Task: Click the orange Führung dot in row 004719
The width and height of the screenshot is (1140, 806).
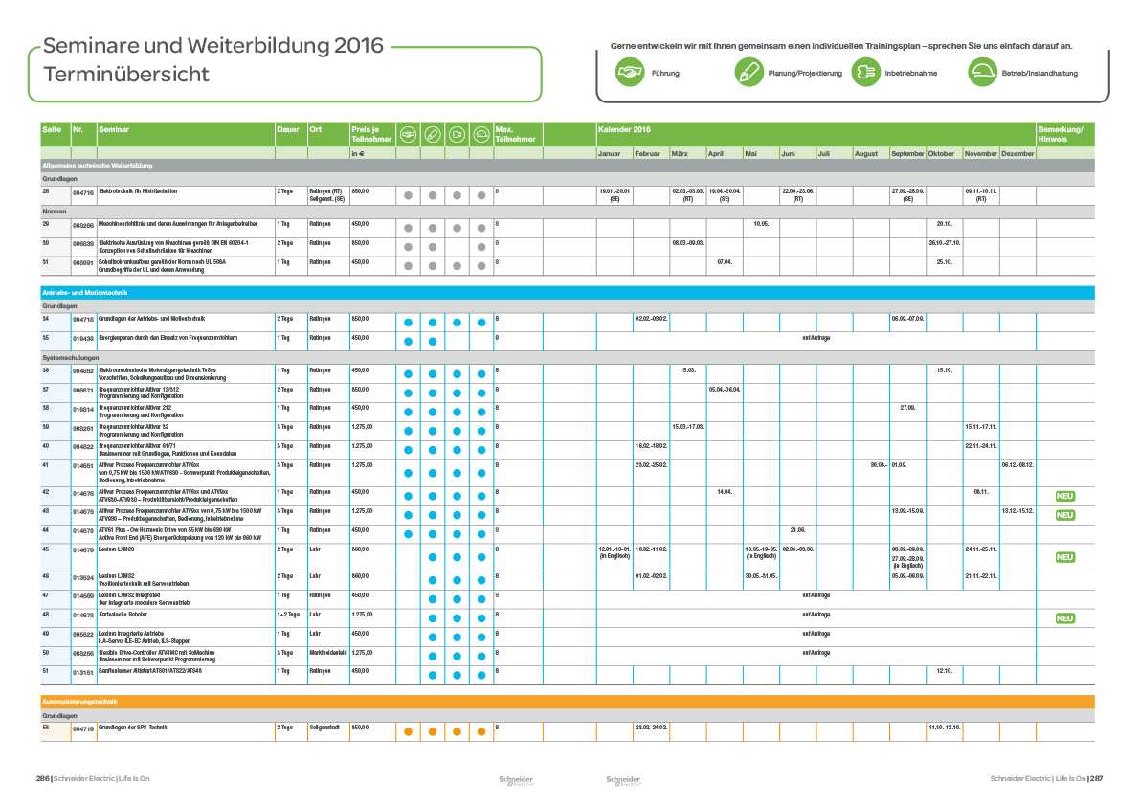Action: tap(408, 732)
